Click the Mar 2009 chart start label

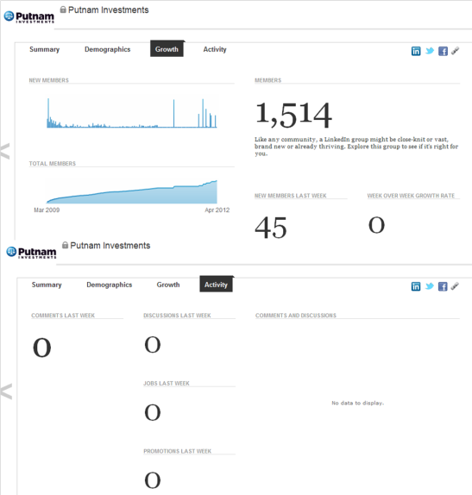[x=47, y=210]
